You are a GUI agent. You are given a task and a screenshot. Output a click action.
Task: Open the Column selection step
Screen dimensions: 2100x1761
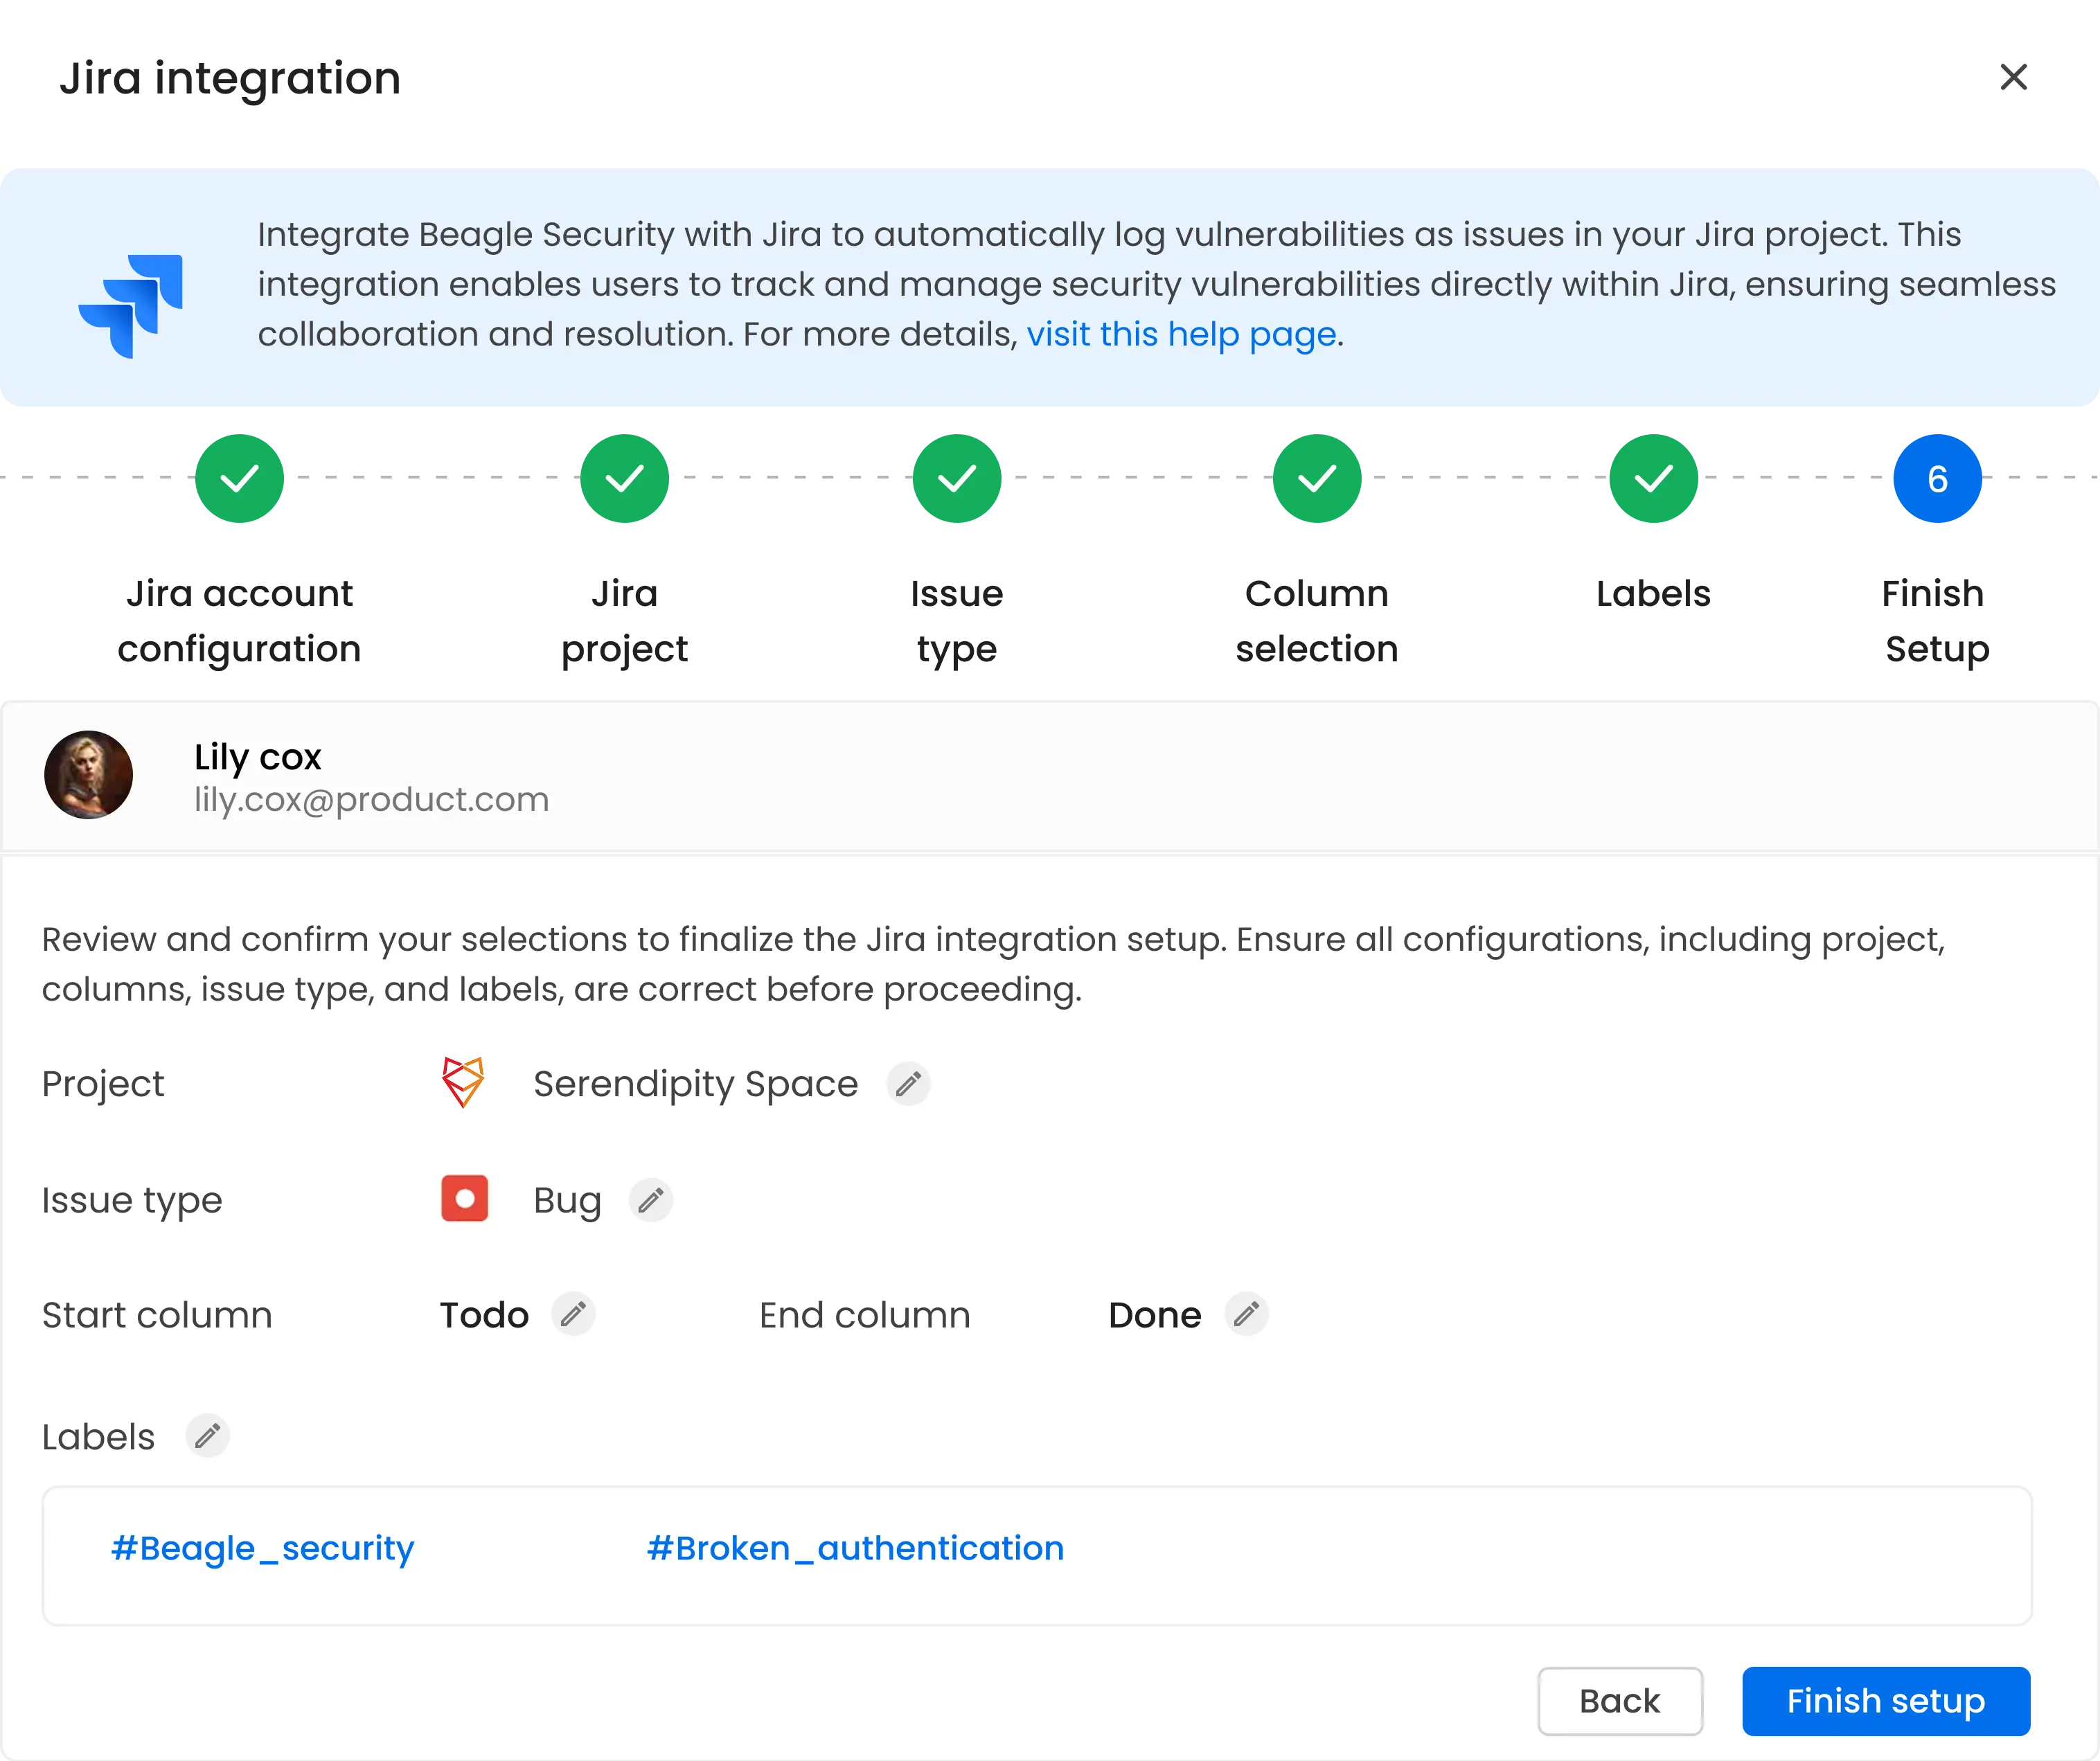click(1317, 479)
